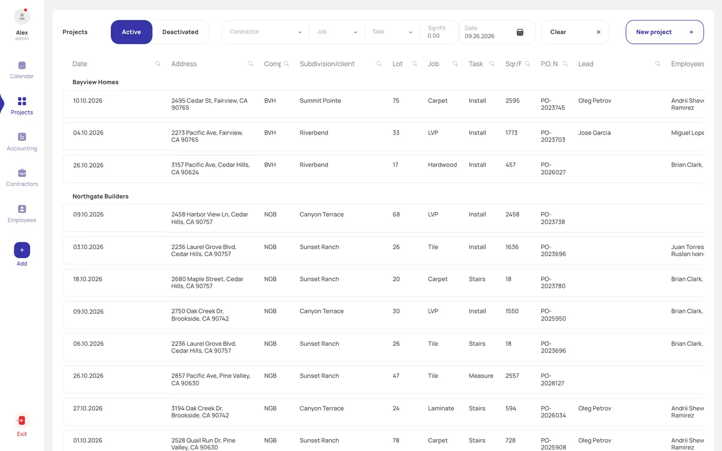Click the search icon in Comp column
This screenshot has height=451, width=722.
pos(286,64)
